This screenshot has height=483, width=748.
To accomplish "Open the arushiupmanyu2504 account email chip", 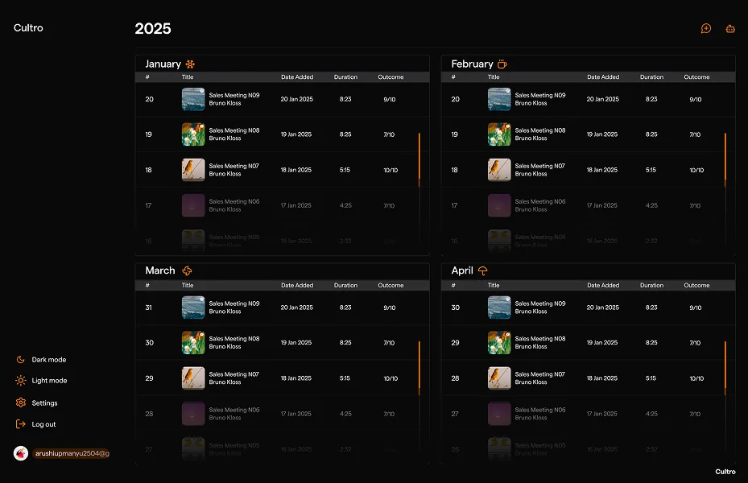I will [x=72, y=454].
